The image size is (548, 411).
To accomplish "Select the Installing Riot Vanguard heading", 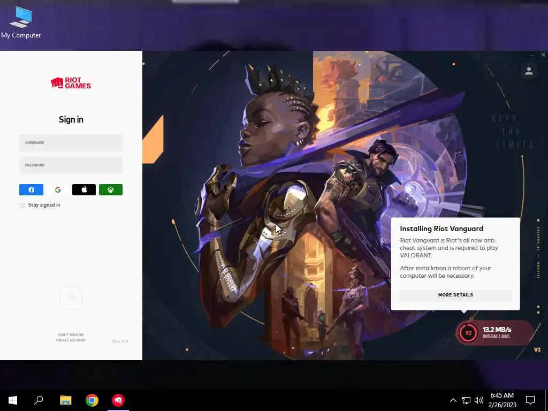I will point(442,229).
